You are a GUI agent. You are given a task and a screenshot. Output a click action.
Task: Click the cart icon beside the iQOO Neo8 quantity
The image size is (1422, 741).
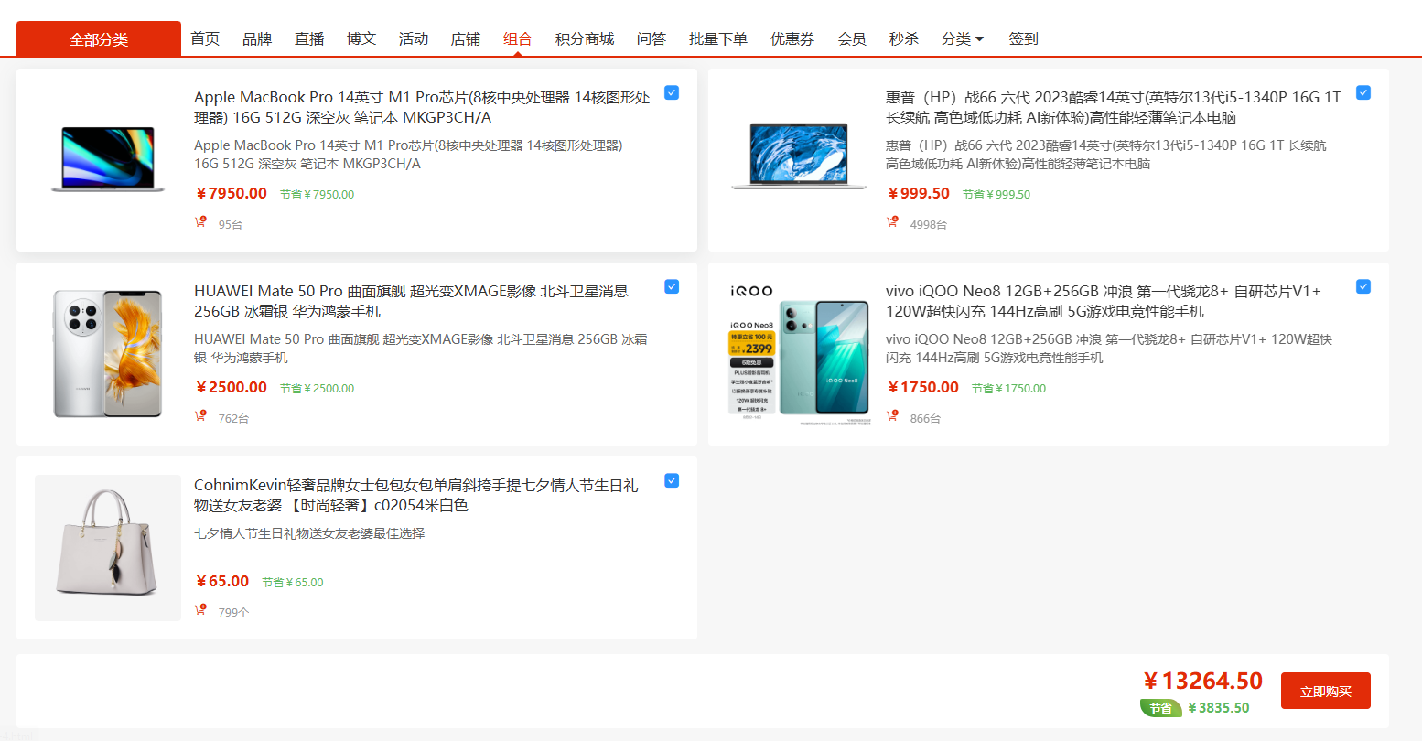pyautogui.click(x=892, y=414)
